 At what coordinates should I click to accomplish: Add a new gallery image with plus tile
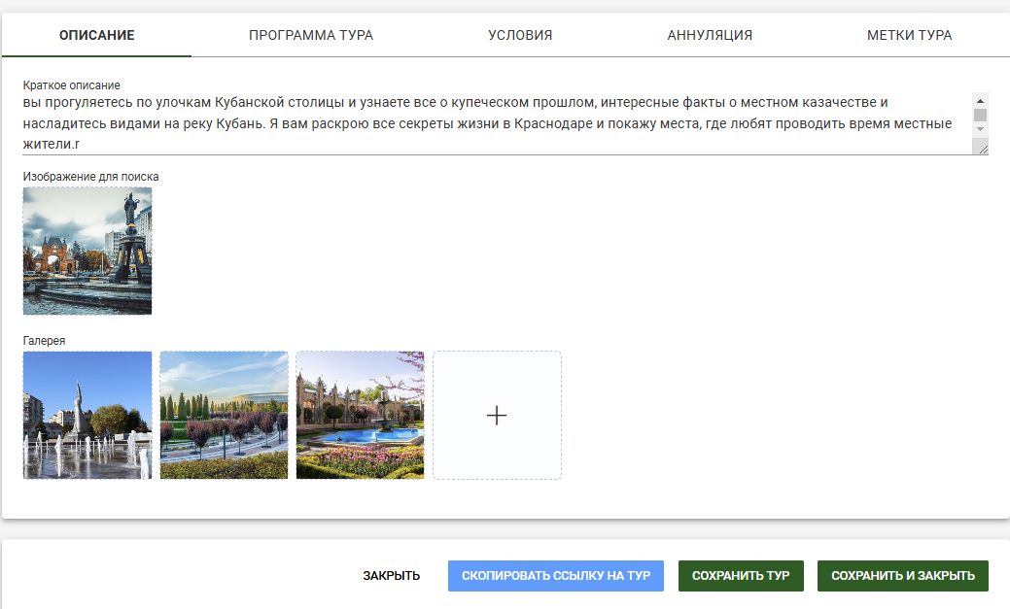point(498,416)
